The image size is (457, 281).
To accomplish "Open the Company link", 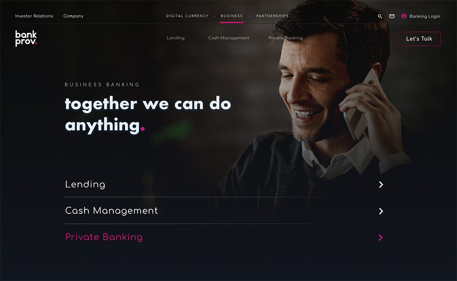I will [74, 16].
